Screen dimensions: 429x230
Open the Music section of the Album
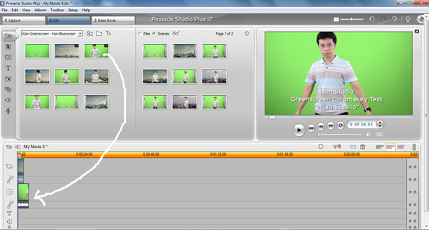click(x=8, y=111)
